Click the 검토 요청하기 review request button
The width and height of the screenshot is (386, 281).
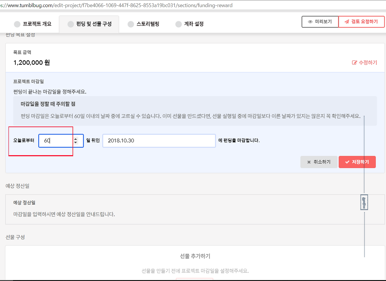(x=362, y=22)
